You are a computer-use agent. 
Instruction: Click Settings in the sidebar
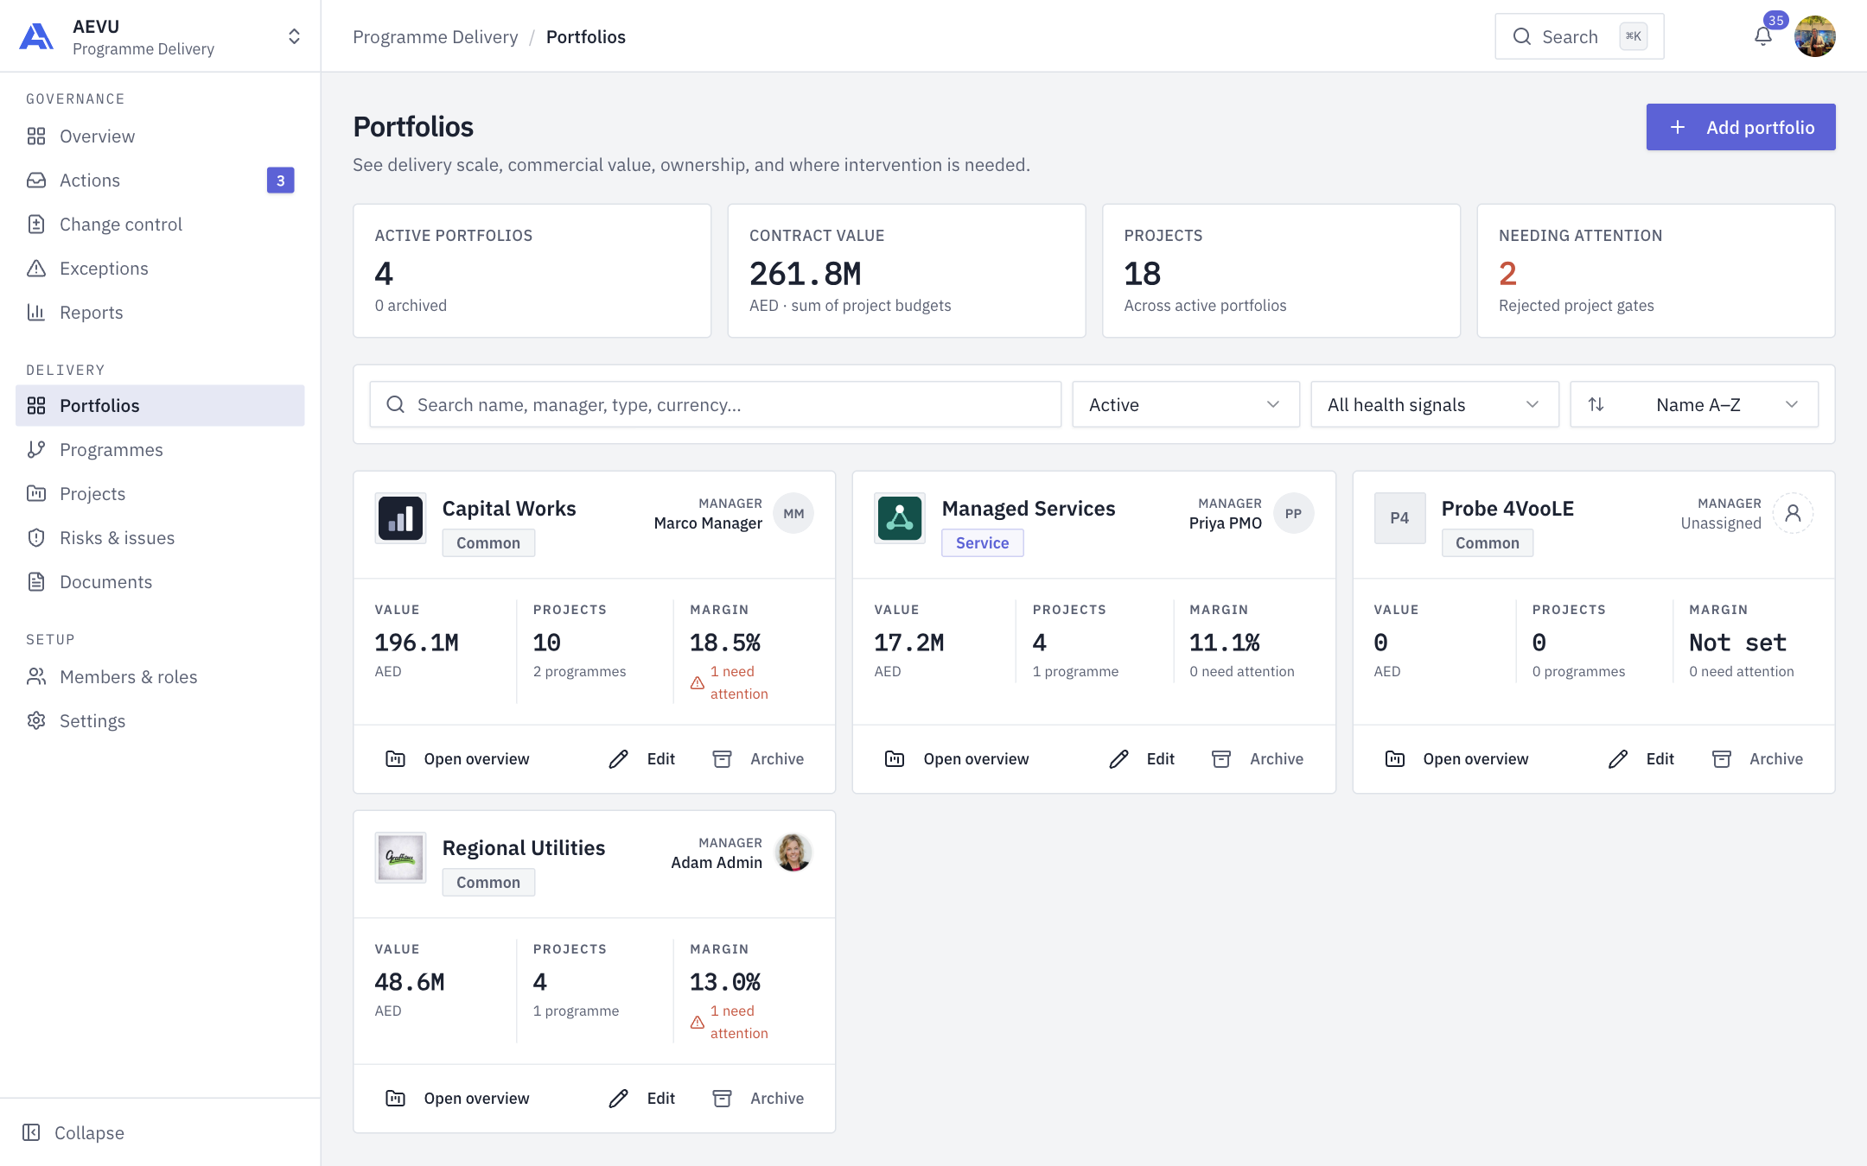(160, 721)
